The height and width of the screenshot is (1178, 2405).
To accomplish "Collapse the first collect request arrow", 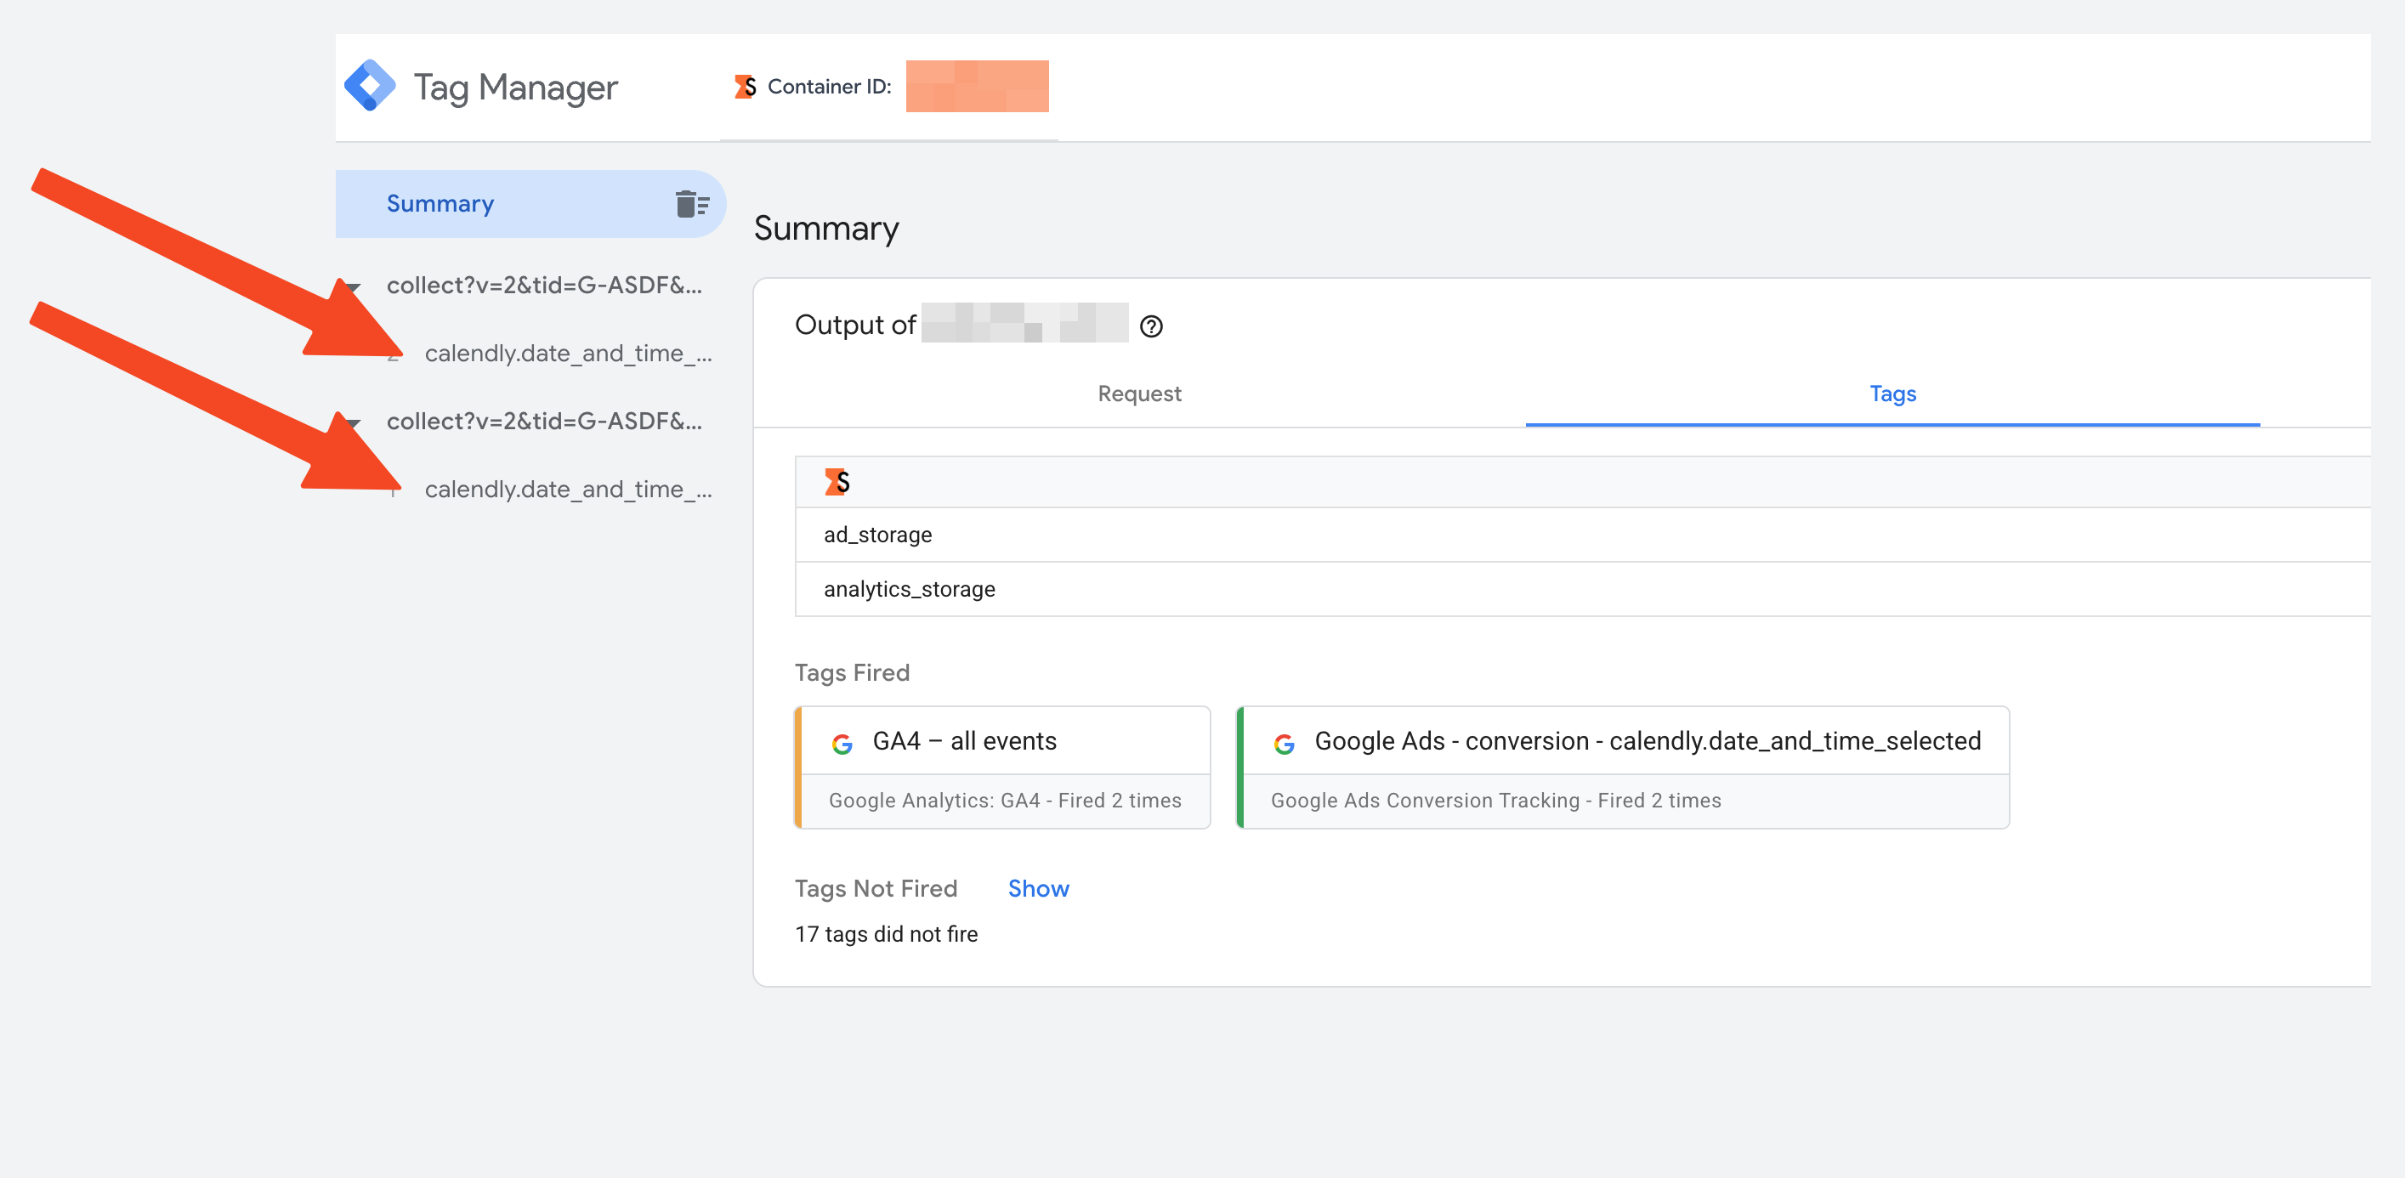I will [x=354, y=286].
